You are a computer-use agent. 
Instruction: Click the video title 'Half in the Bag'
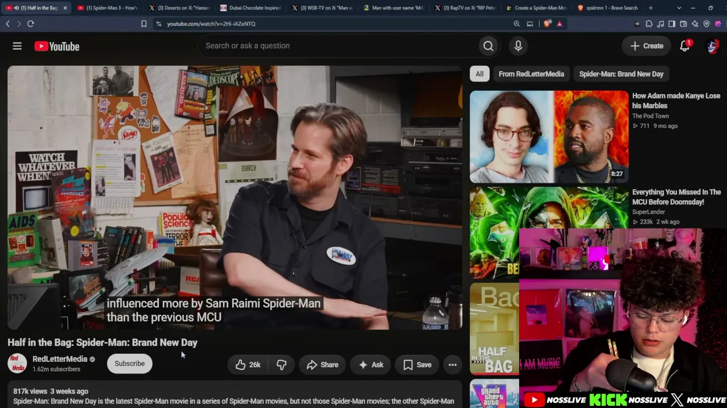pos(102,343)
